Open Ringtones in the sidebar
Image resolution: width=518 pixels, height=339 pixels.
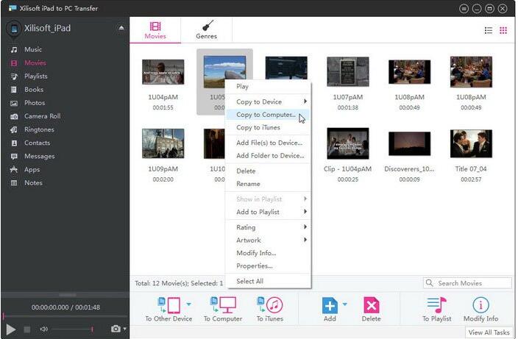39,129
